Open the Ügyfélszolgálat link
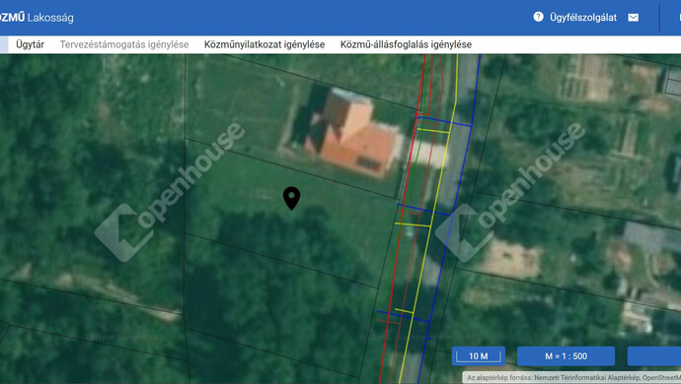This screenshot has height=384, width=681. point(583,18)
